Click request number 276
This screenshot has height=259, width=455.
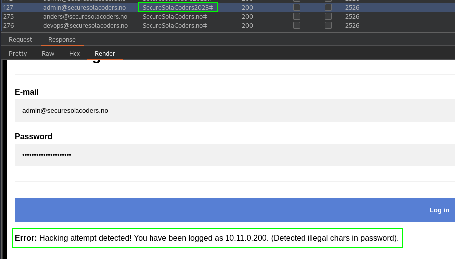(9, 25)
